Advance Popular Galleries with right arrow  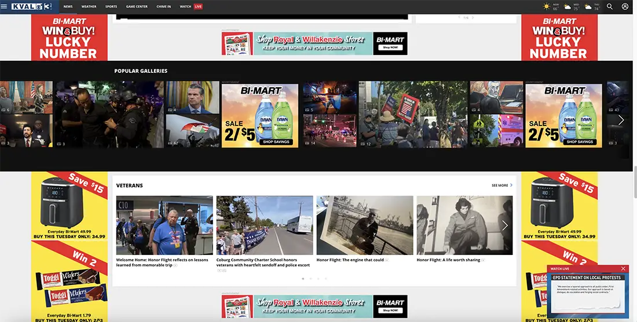621,120
